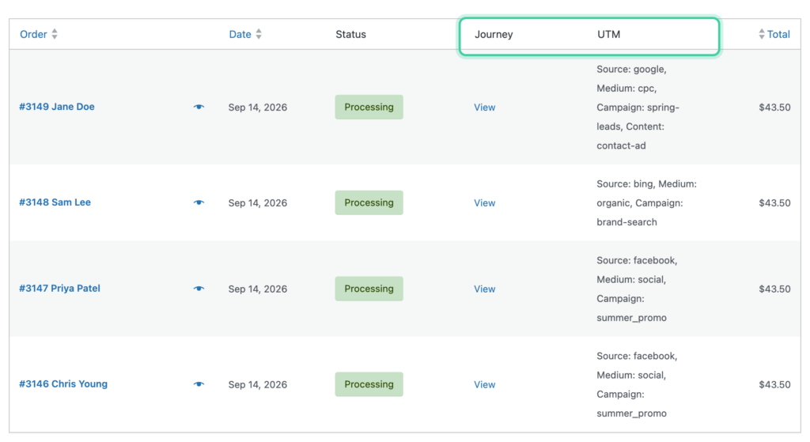Click Chris Young's 'Source: facebook' UTM text

tap(637, 356)
